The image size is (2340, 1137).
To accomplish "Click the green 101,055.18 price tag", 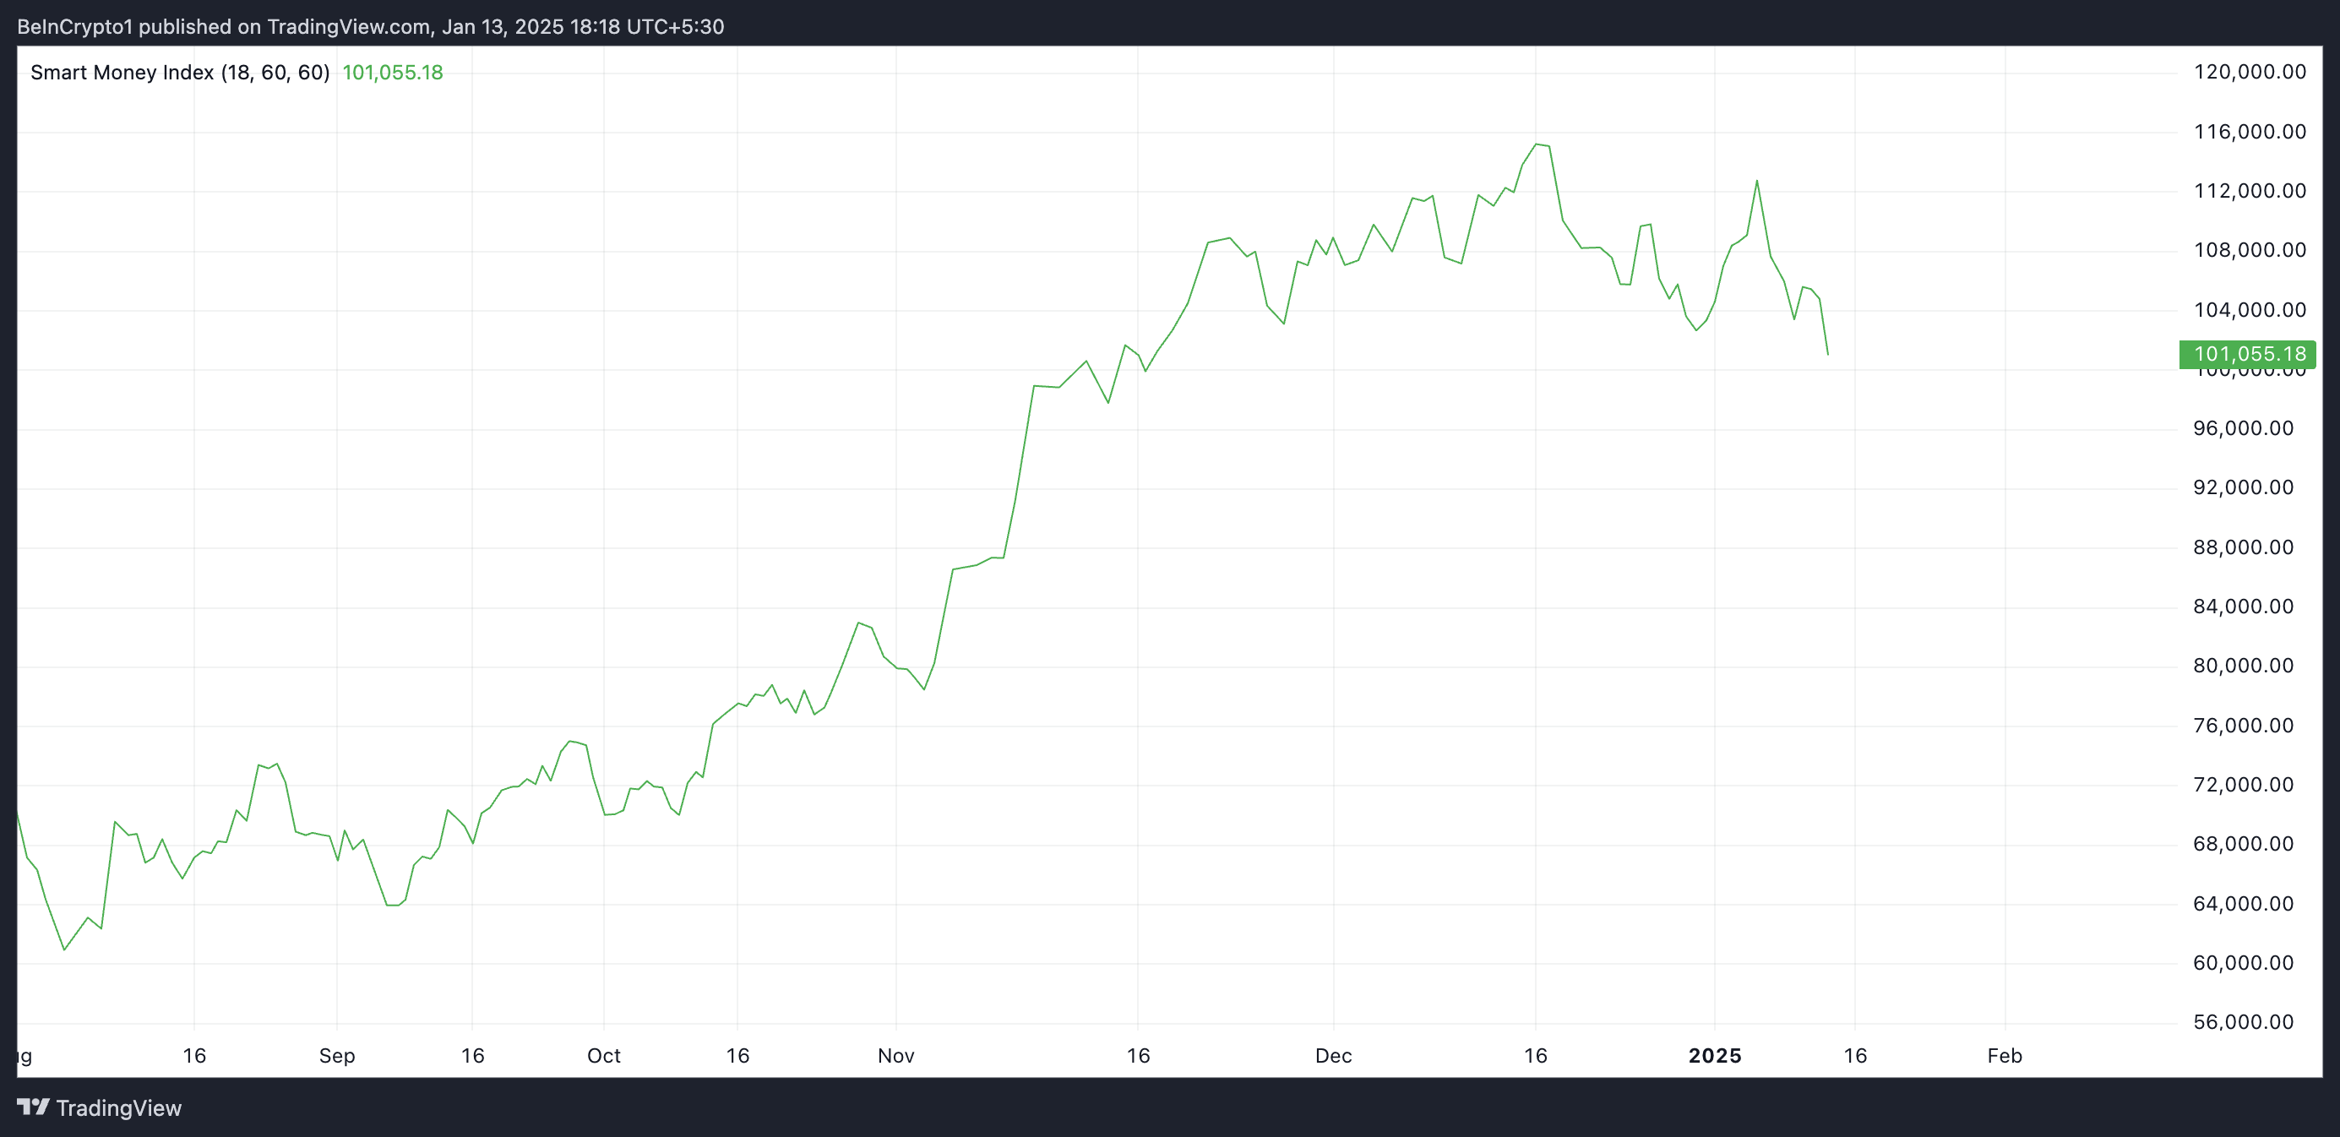I will [x=2247, y=354].
